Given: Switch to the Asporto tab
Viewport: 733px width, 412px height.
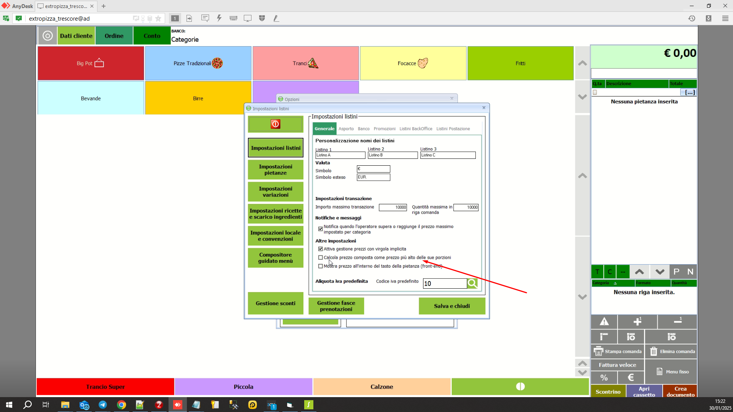Looking at the screenshot, I should point(346,129).
